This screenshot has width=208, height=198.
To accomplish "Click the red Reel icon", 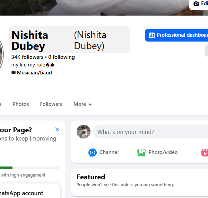I will click(205, 153).
